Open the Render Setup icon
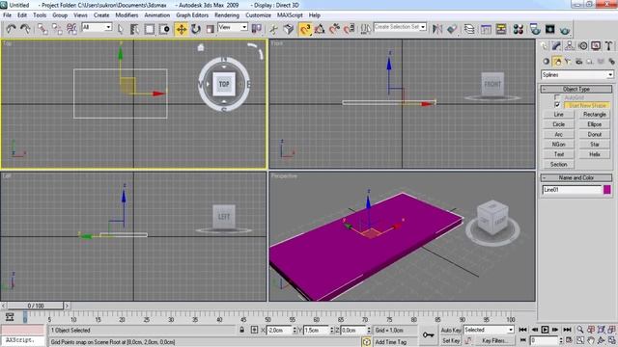Screen dimensions: 618x347 (535, 29)
